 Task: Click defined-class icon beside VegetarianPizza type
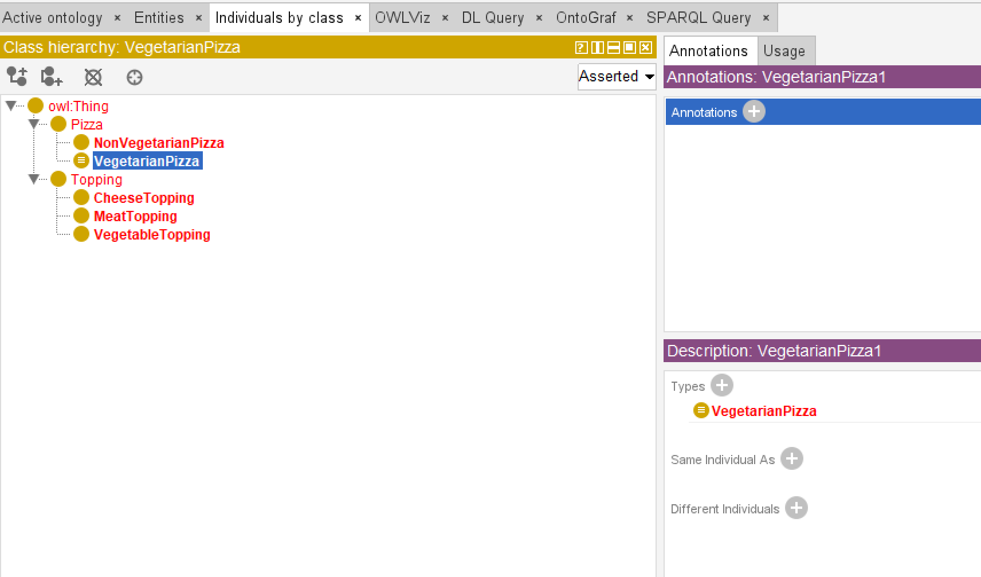[x=701, y=410]
